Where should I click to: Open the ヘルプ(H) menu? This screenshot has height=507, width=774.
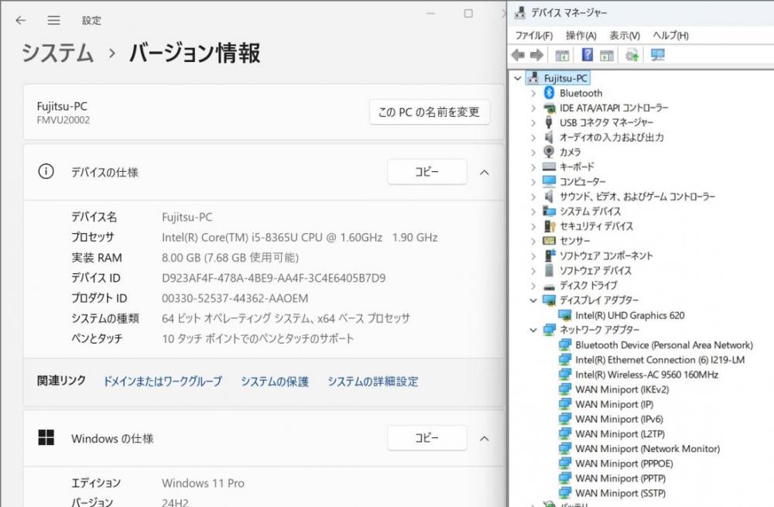(x=670, y=36)
